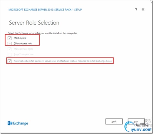Image resolution: width=153 pixels, height=134 pixels.
Task: Go to previous step with back button
Action: [x=114, y=122]
